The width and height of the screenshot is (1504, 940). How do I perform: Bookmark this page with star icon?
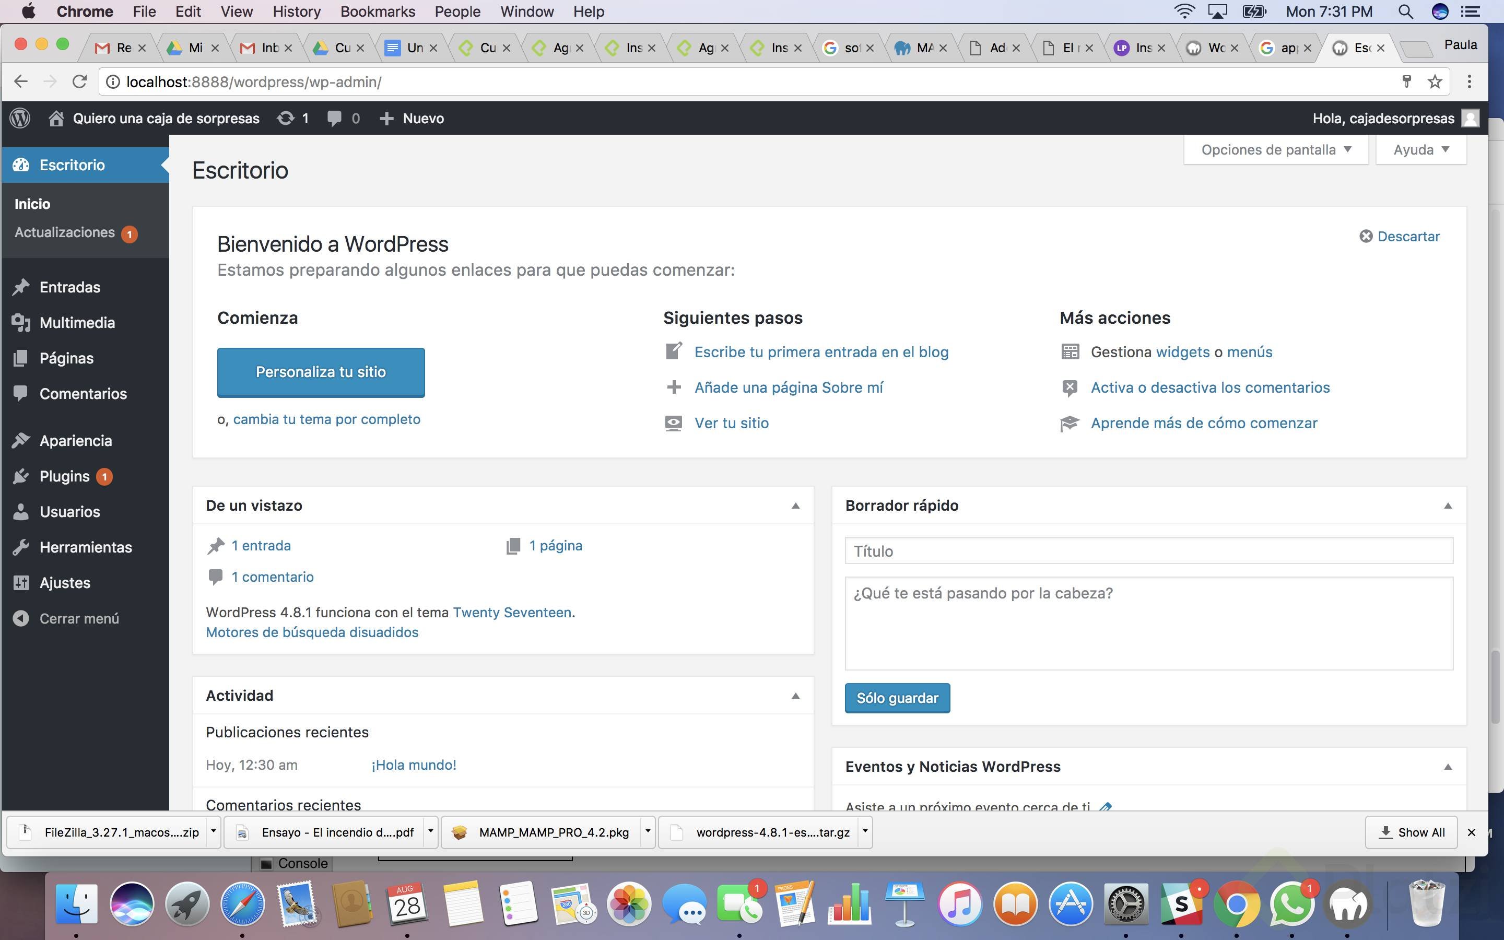[1435, 81]
